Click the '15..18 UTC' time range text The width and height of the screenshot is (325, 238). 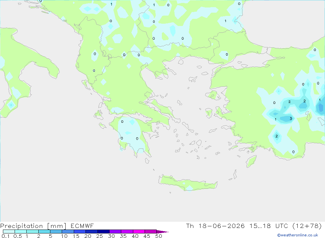tap(269, 226)
